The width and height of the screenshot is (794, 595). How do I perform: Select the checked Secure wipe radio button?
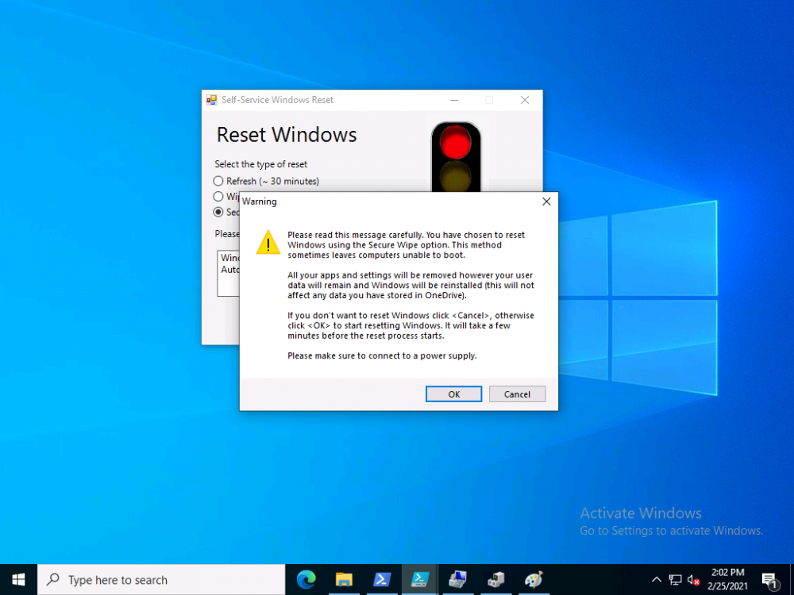click(x=218, y=212)
